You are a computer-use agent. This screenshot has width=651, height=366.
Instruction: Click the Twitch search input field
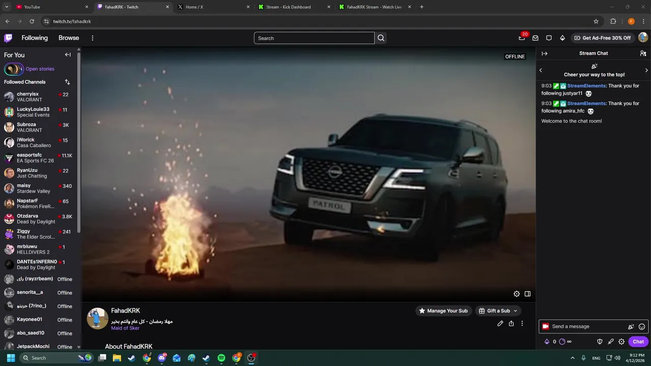(x=314, y=38)
